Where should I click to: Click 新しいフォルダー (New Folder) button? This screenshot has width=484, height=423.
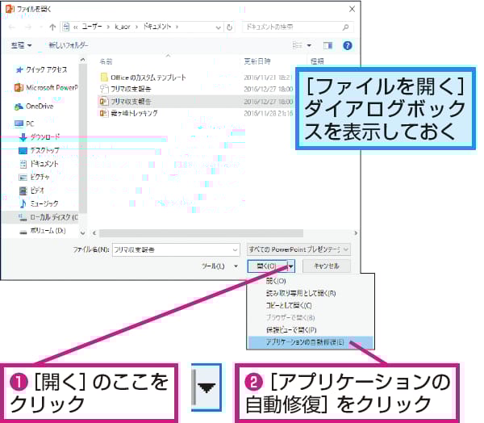(69, 45)
